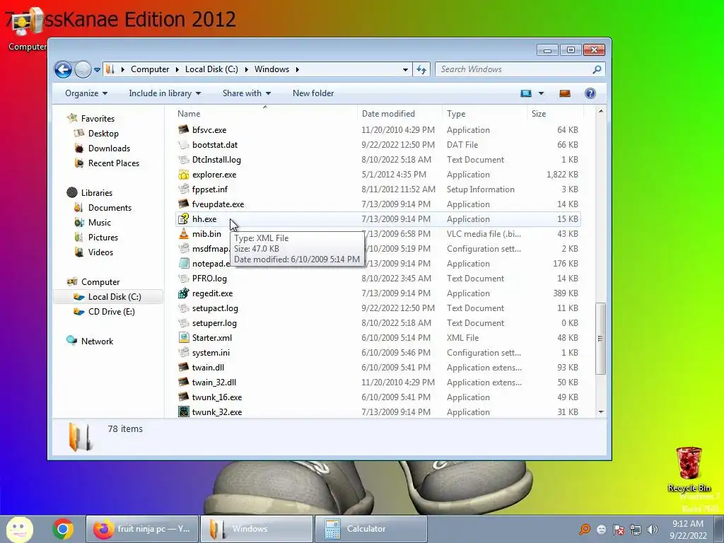This screenshot has width=724, height=543.
Task: Expand the arrow after Windows in the address bar
Action: pos(298,69)
